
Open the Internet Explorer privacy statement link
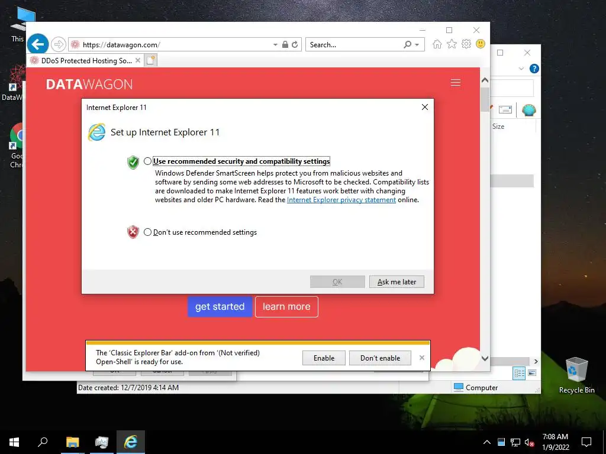[x=341, y=200]
